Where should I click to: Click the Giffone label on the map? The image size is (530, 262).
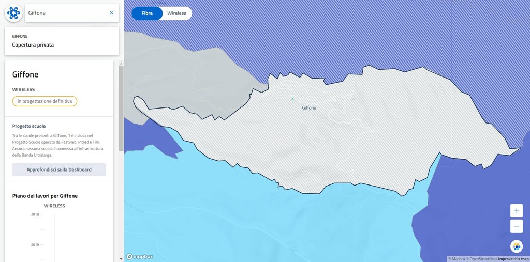click(309, 107)
